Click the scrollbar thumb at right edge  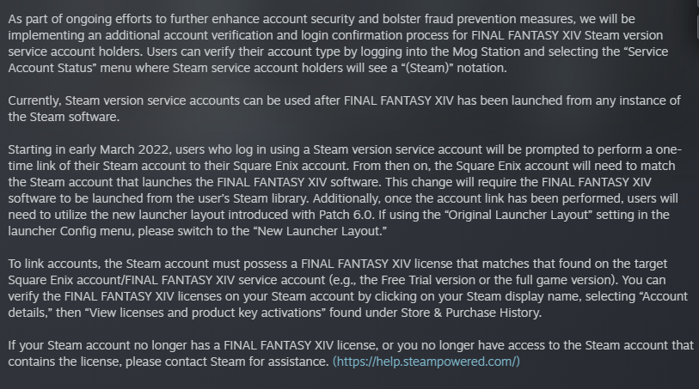697,27
